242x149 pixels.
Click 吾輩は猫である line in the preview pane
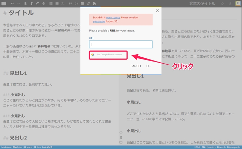151,90
